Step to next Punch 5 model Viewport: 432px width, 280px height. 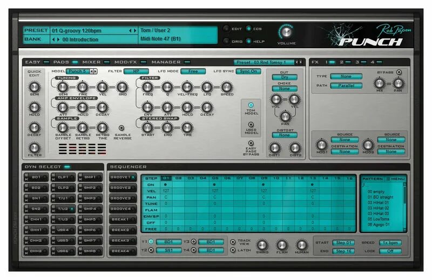coord(96,71)
